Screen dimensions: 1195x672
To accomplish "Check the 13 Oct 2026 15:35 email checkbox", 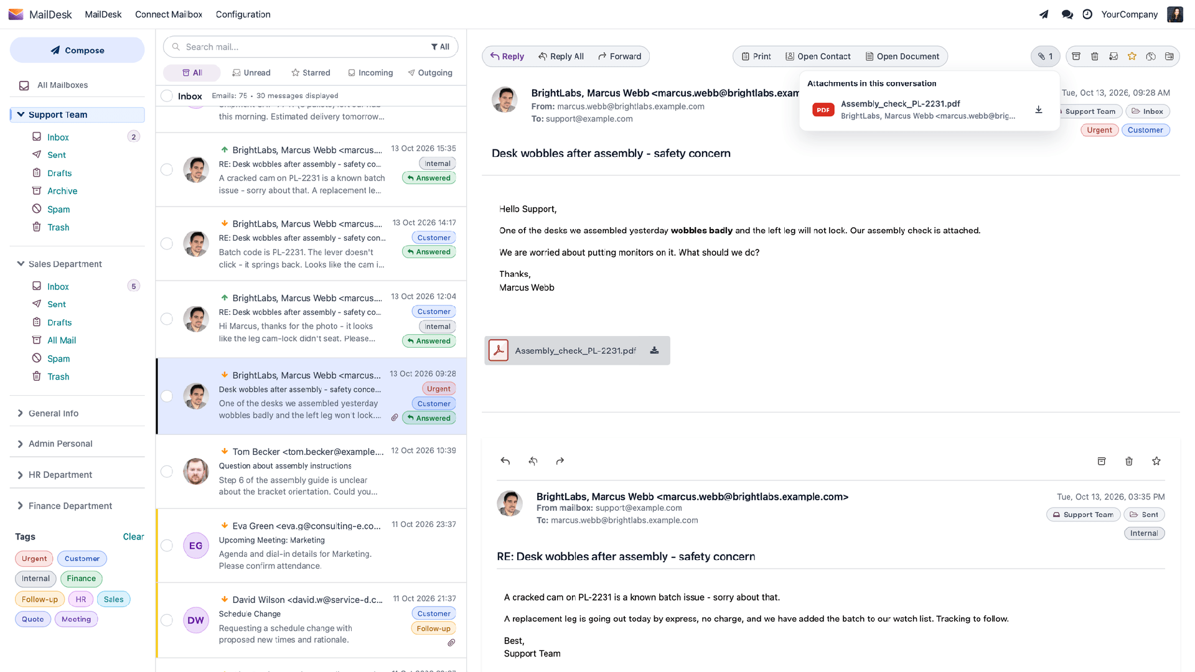I will point(167,169).
